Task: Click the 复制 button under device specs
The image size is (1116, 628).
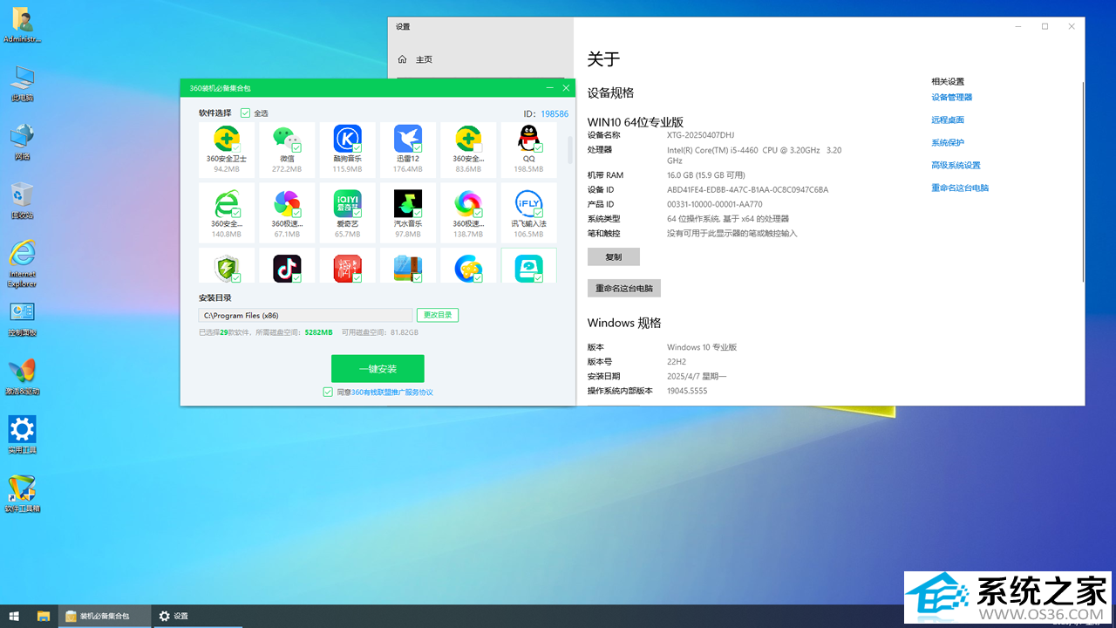Action: 614,256
